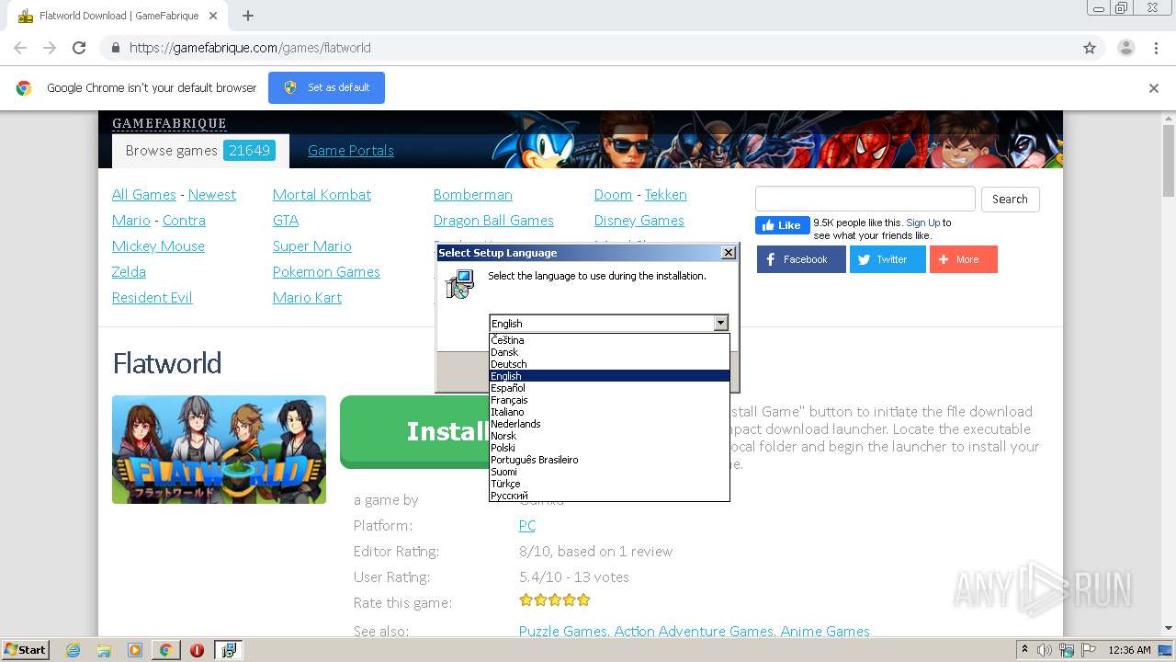Open the Mario Kart link
Viewport: 1176px width, 662px height.
point(307,298)
